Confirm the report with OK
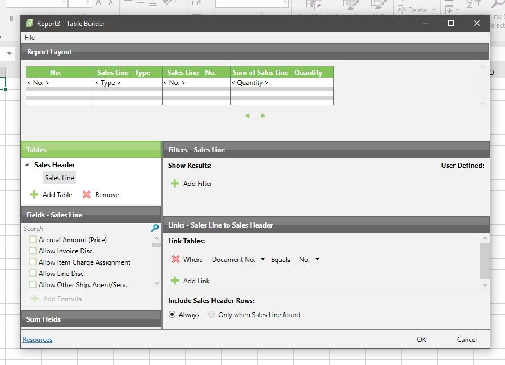The height and width of the screenshot is (365, 505). pos(421,339)
